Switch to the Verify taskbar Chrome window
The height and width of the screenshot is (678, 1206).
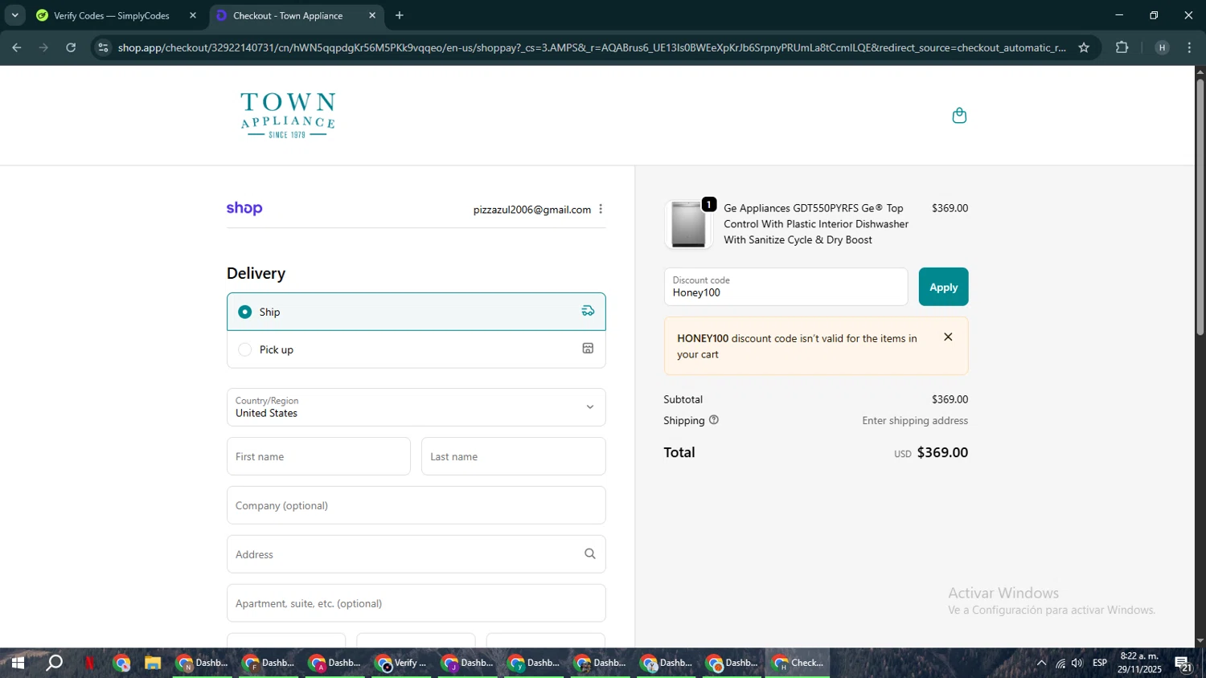tap(403, 663)
